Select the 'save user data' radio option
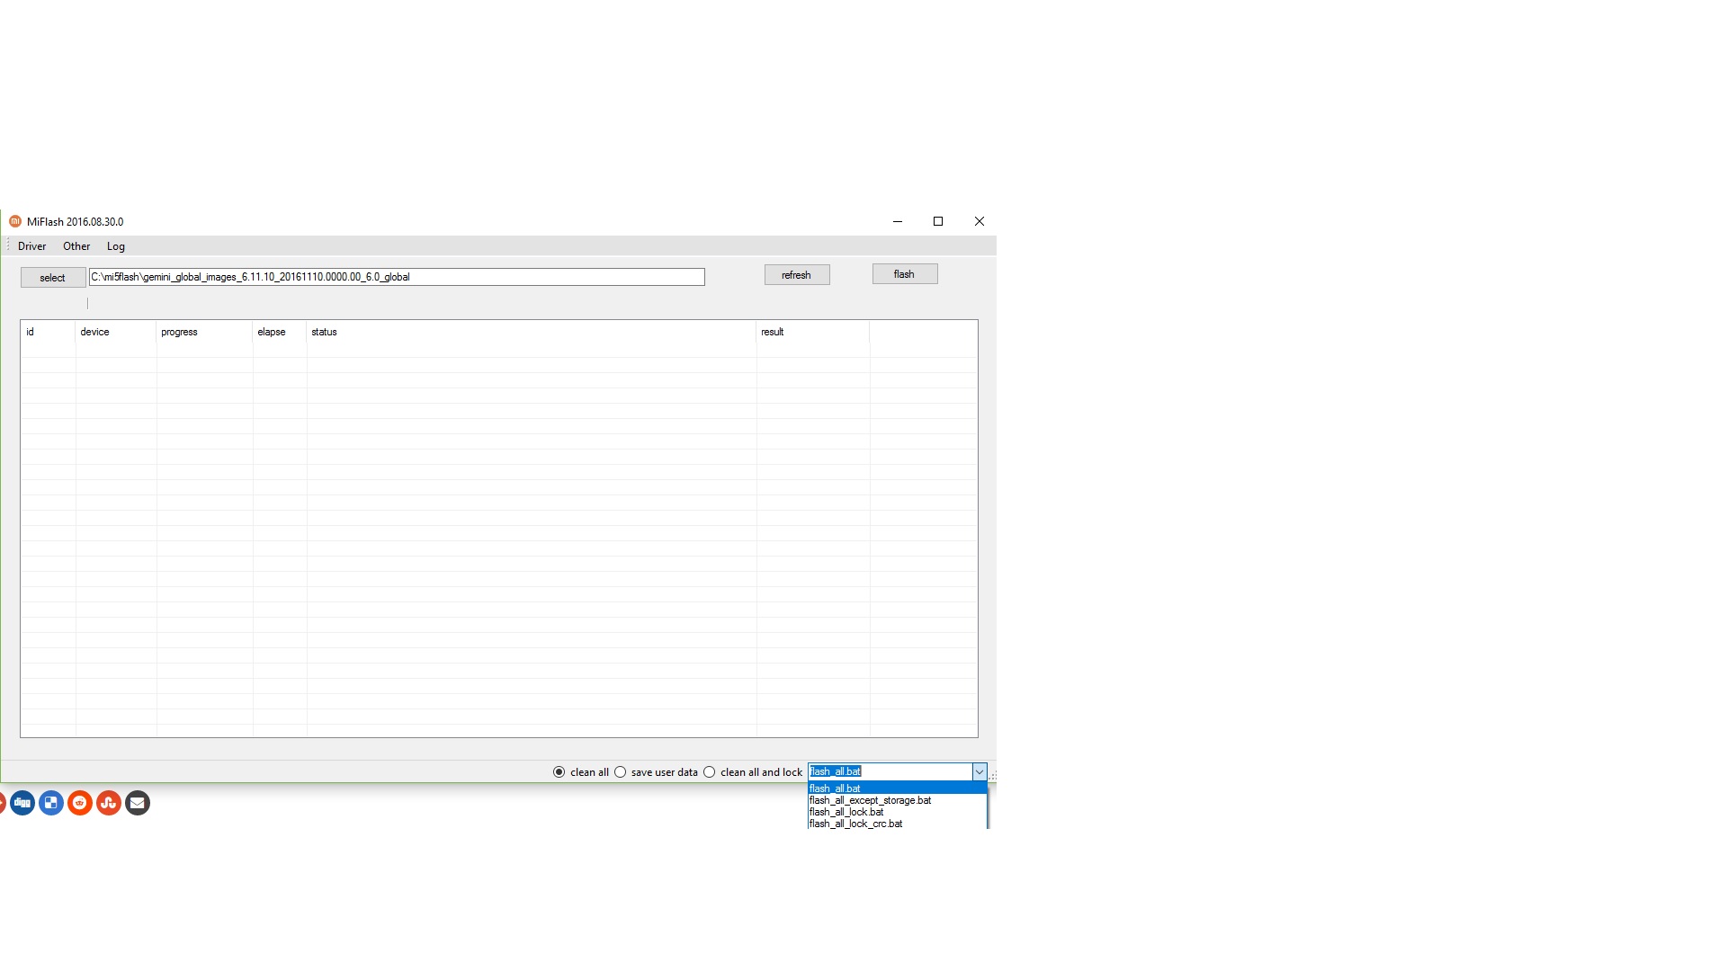Screen dimensions: 1727x971 (x=621, y=772)
